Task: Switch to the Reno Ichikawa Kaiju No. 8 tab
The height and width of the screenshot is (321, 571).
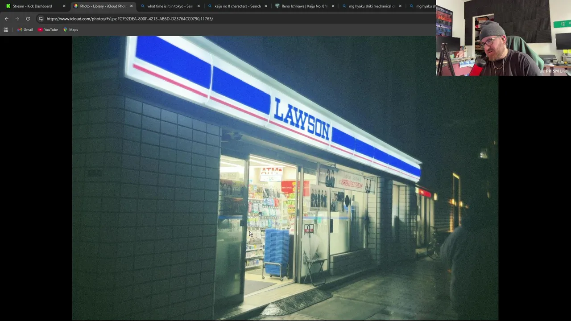Action: tap(305, 6)
